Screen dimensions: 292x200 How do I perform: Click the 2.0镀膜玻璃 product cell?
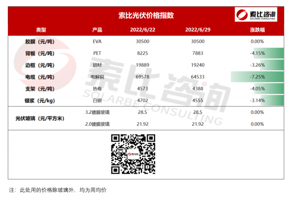point(97,124)
